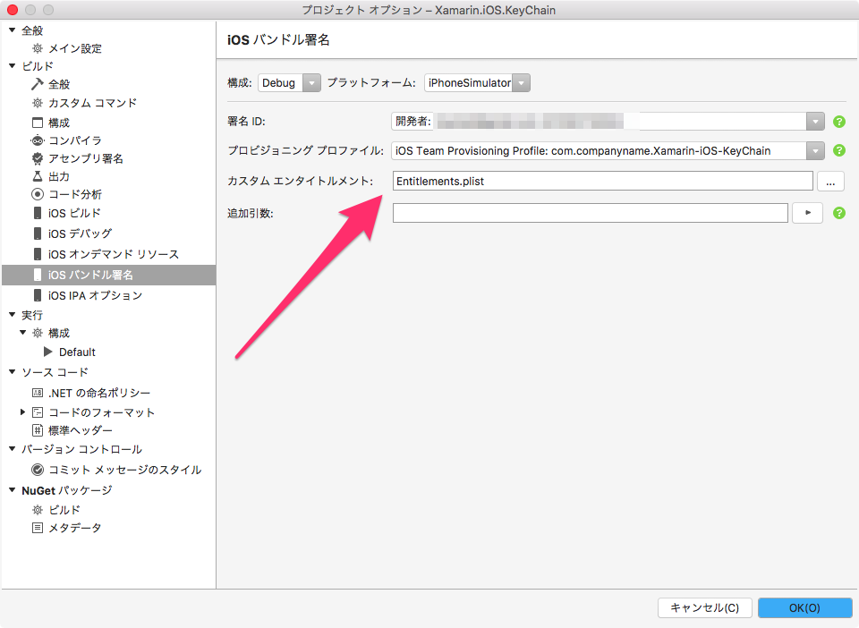Open the プラットフォーム iPhoneSimulator dropdown
Screen dimensions: 859x628
[521, 82]
